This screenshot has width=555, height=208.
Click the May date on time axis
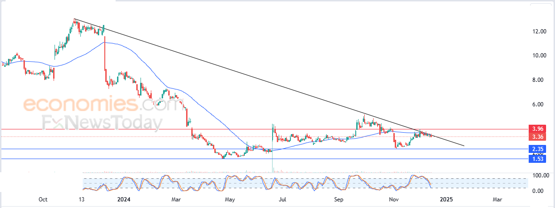tap(230, 200)
